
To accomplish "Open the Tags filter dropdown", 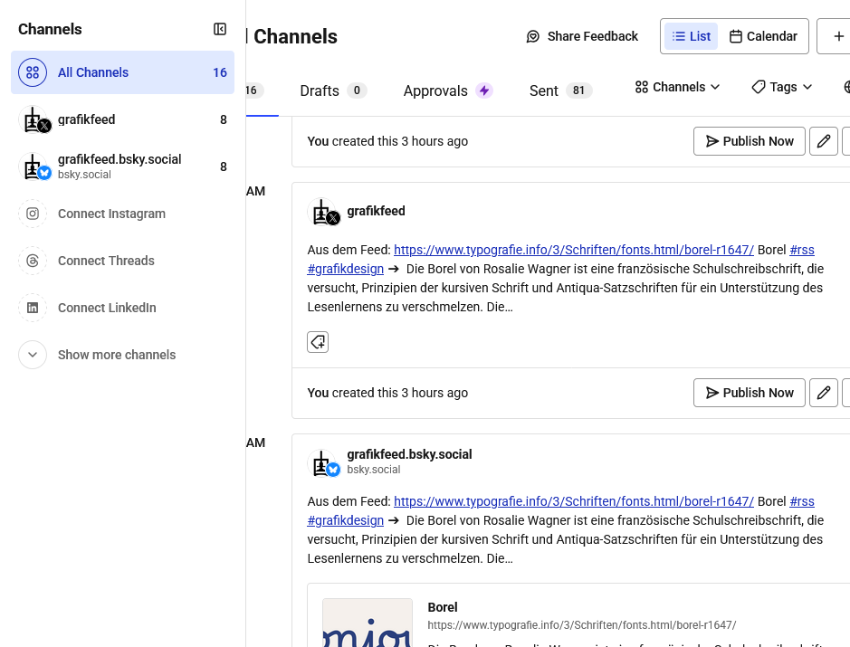I will pyautogui.click(x=782, y=87).
